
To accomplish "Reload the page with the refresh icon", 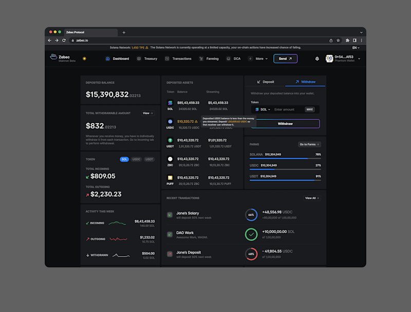I will click(x=64, y=40).
